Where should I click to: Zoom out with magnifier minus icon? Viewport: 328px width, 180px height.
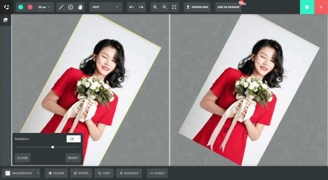pyautogui.click(x=164, y=7)
